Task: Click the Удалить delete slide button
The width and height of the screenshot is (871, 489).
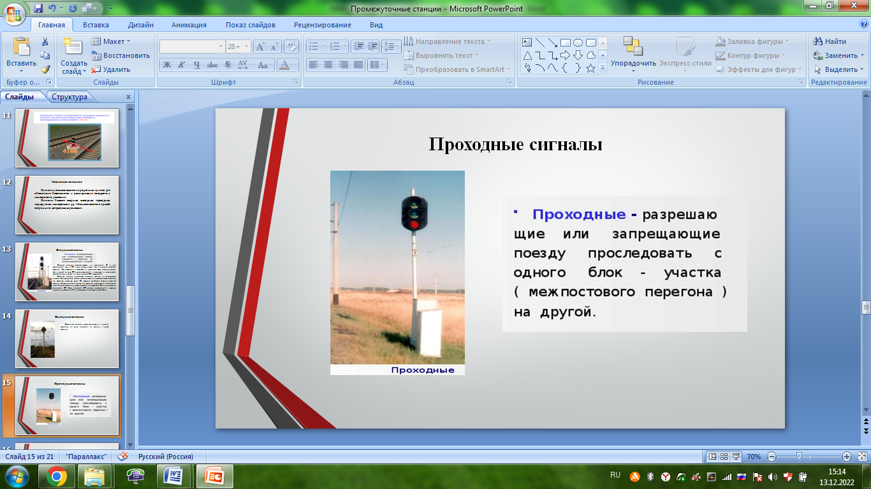Action: (x=111, y=69)
